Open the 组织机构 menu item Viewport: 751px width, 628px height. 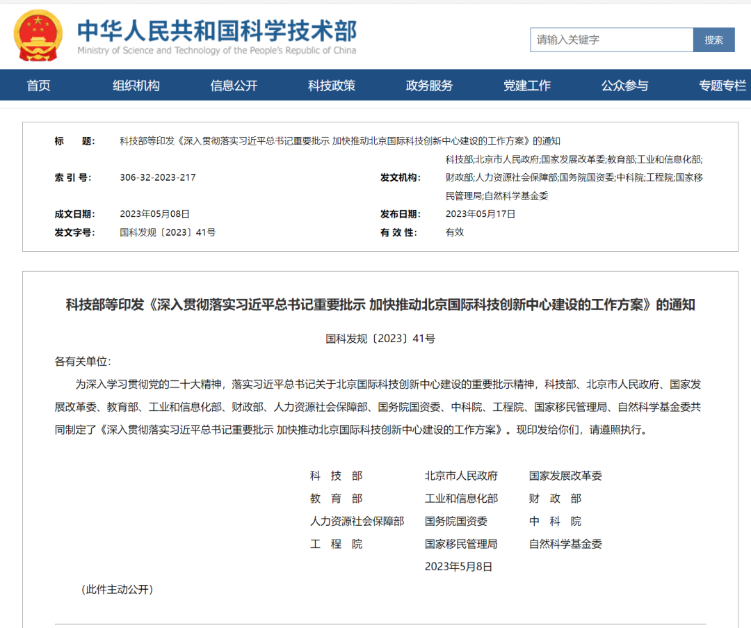136,86
